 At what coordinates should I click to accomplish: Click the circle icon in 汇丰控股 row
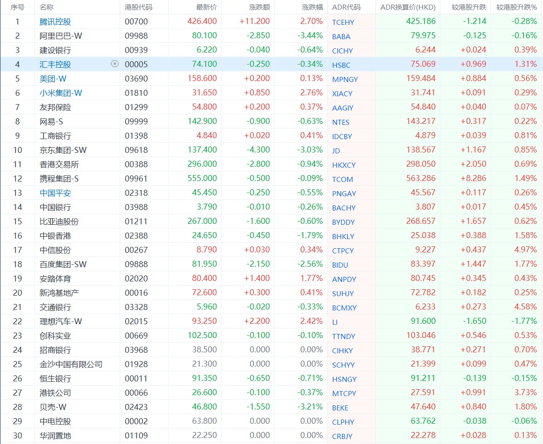[115, 64]
